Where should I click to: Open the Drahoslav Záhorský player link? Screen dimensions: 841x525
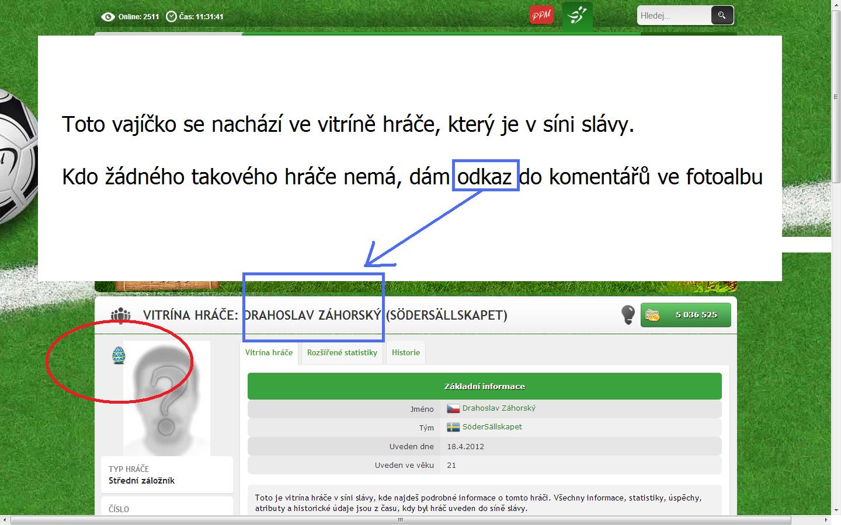(499, 408)
